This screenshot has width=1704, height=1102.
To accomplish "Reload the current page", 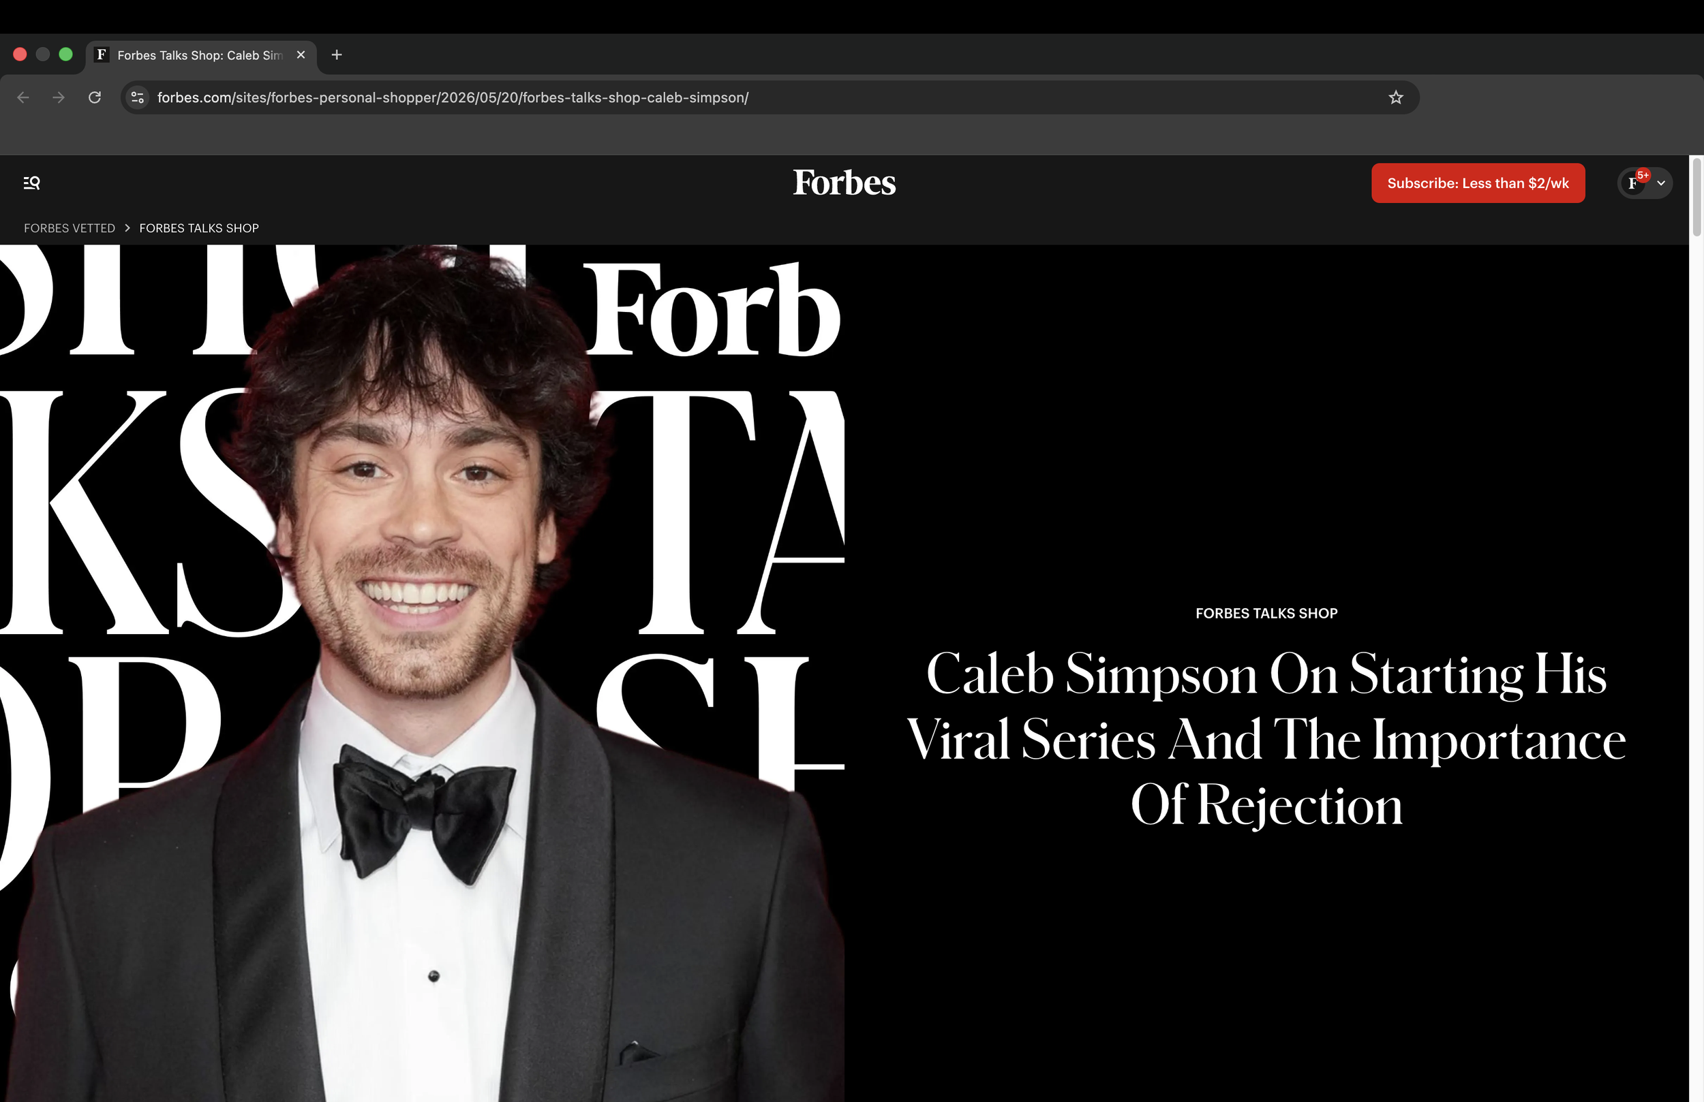I will click(x=95, y=97).
